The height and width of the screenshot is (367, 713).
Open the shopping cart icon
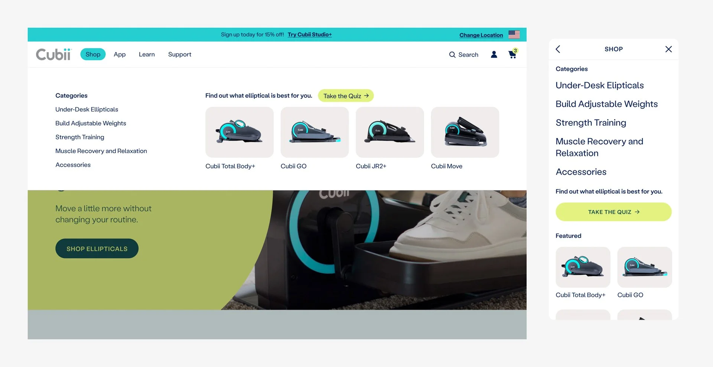coord(512,54)
